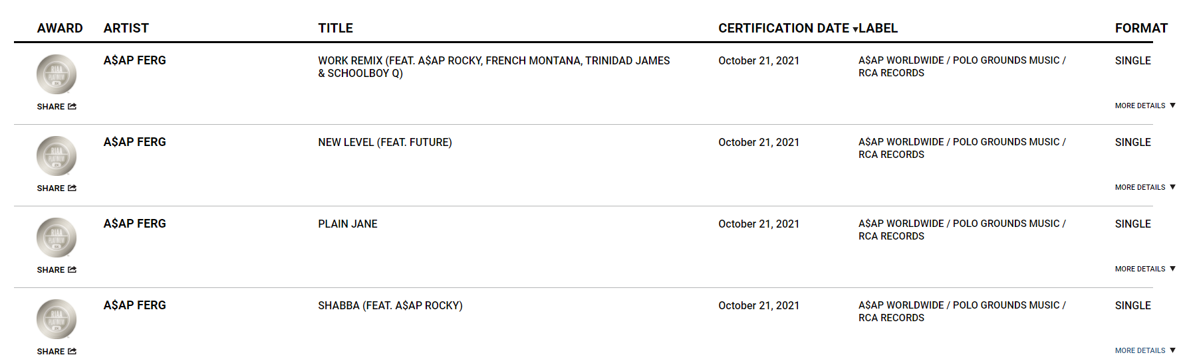Open the Shabba (Feat. A$AP Rocky) title

[x=390, y=305]
